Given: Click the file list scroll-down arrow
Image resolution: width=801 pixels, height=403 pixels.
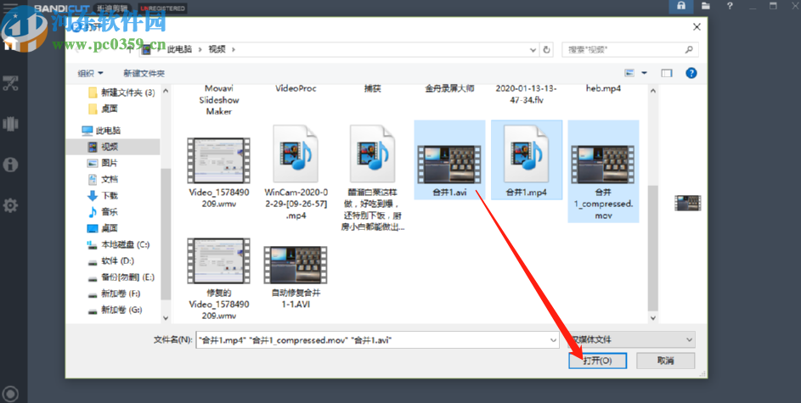Looking at the screenshot, I should tap(653, 317).
